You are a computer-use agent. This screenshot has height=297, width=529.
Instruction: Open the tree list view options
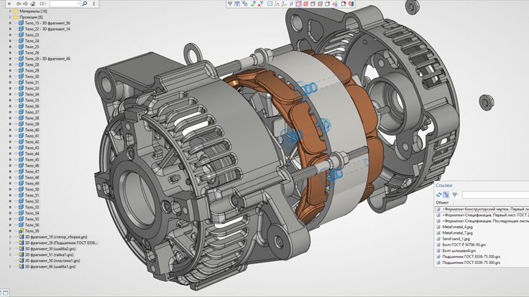click(x=43, y=4)
